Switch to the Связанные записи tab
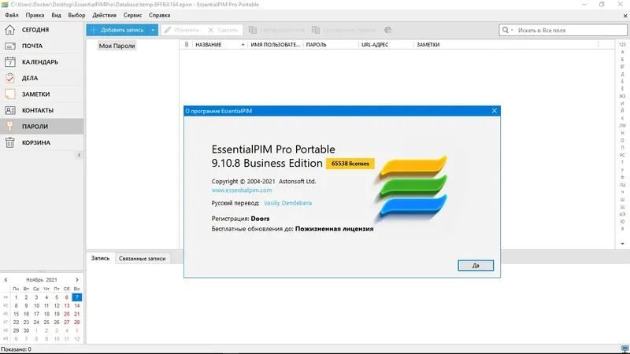 click(x=143, y=259)
